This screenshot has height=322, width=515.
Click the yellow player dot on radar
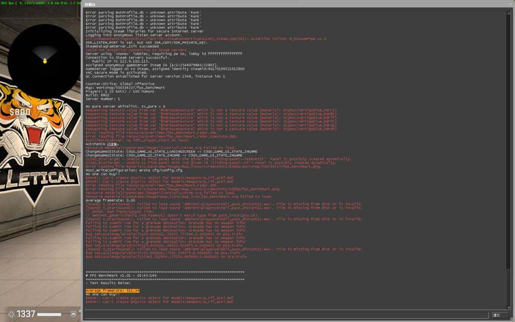click(45, 61)
